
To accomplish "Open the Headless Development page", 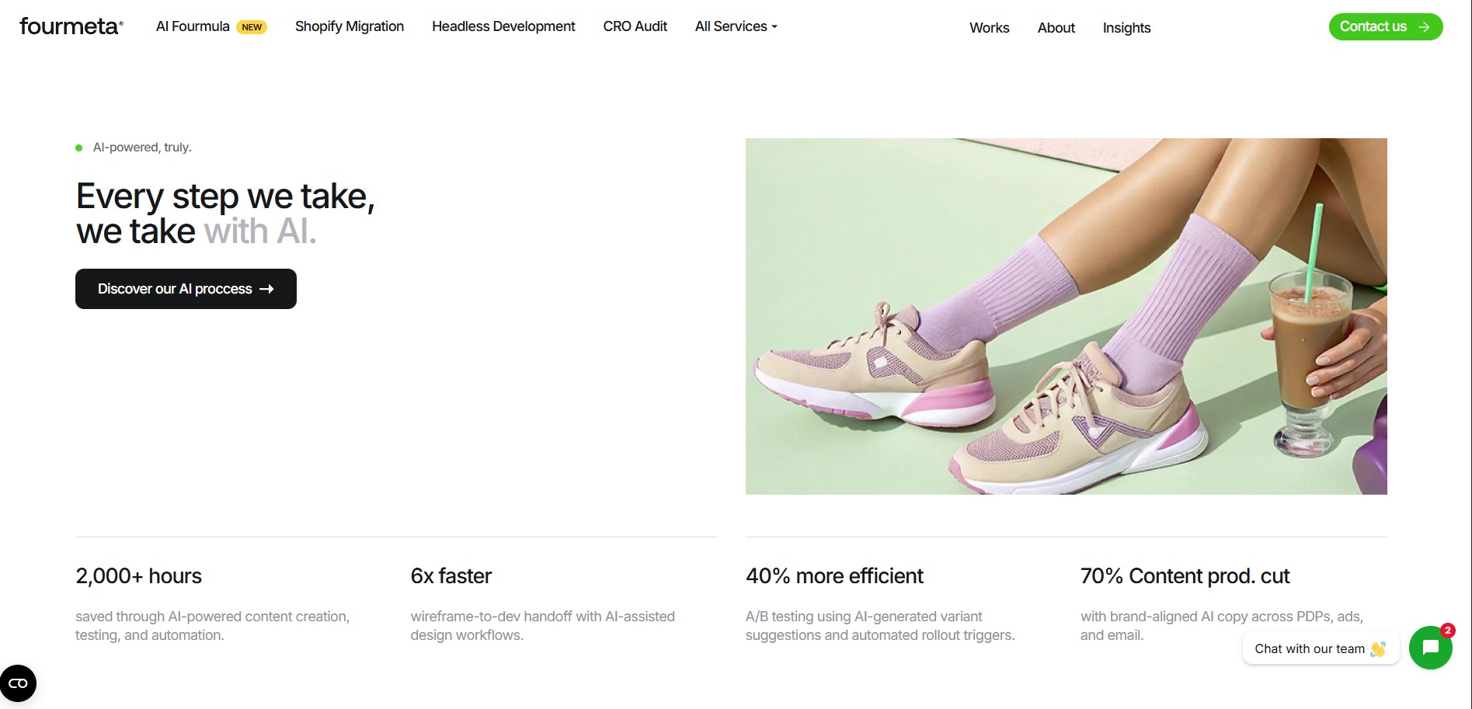I will tap(503, 26).
